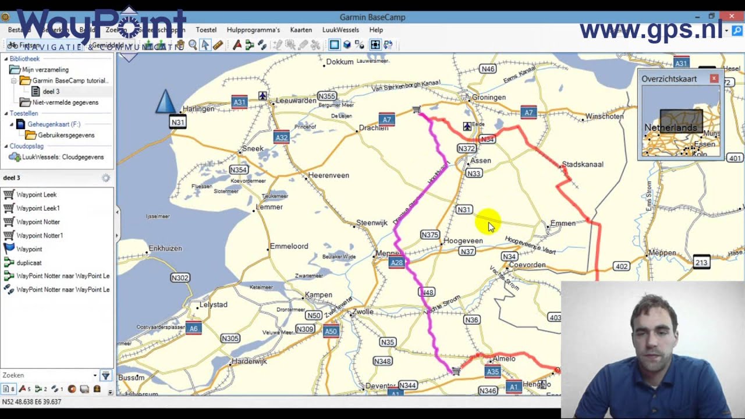The height and width of the screenshot is (419, 745).
Task: Open the gear options for deel 3
Action: [106, 178]
